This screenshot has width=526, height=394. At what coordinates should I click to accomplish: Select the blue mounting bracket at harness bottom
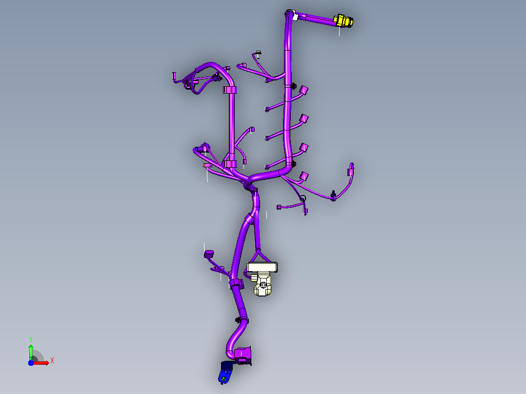coord(226,372)
